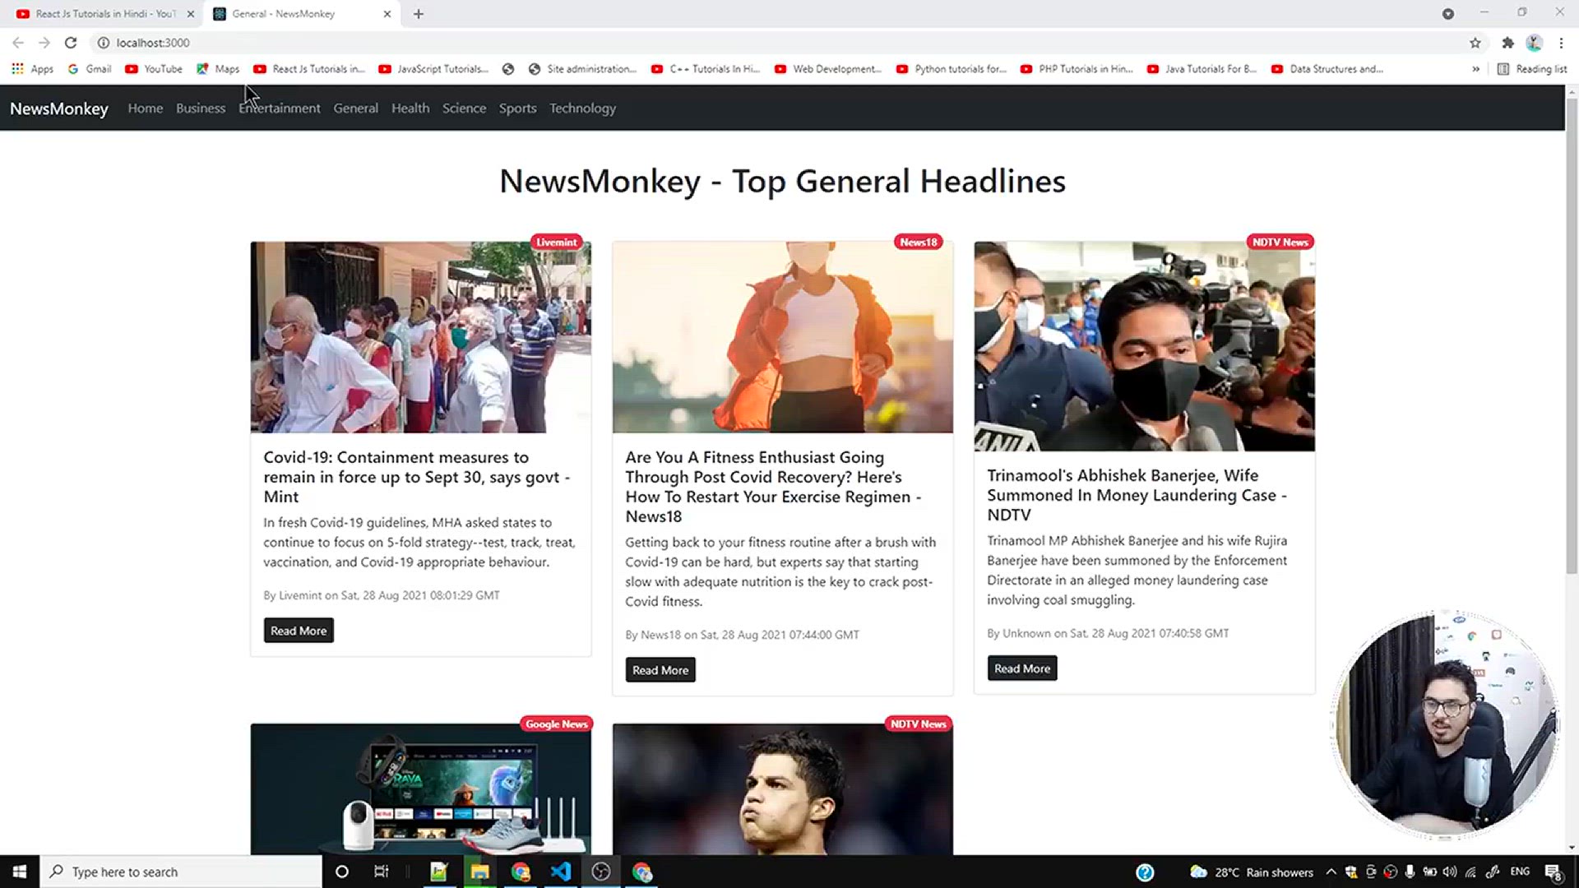
Task: Open Site administration bookmark
Action: pyautogui.click(x=582, y=69)
